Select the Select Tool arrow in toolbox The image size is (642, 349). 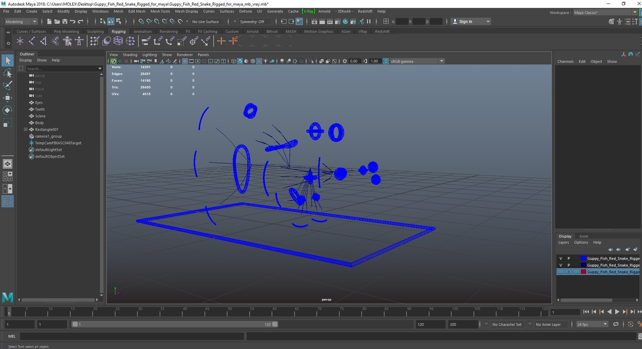8,60
